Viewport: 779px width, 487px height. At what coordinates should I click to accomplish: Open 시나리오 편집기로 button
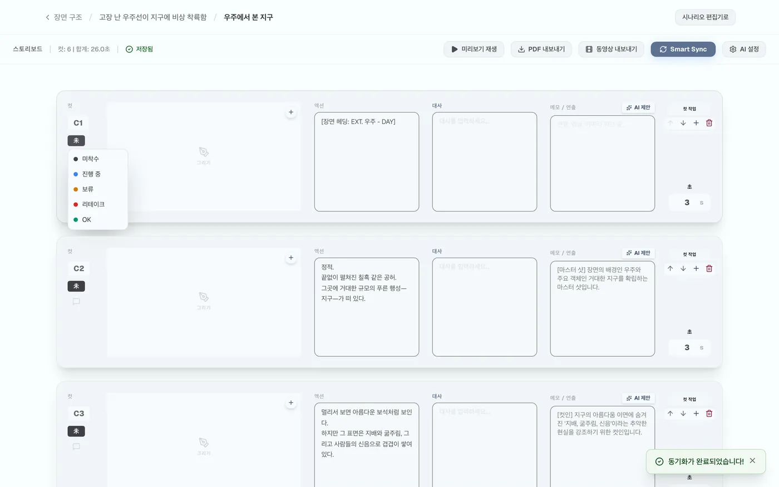705,17
